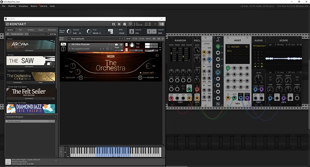
Task: Open the Library or Company filter dropdown
Action: (39, 34)
